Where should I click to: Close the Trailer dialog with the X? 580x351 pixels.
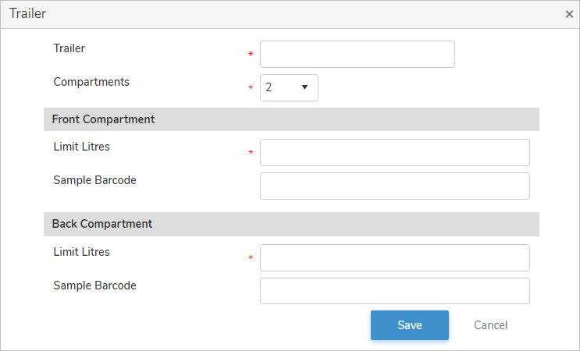pos(569,14)
